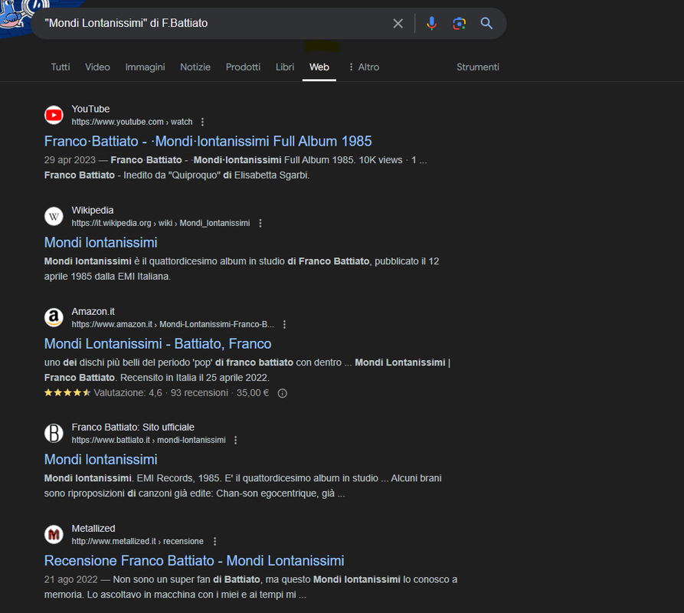Open the three-dot options for the Amazon.it result
Screen dimensions: 684x613
(284, 325)
